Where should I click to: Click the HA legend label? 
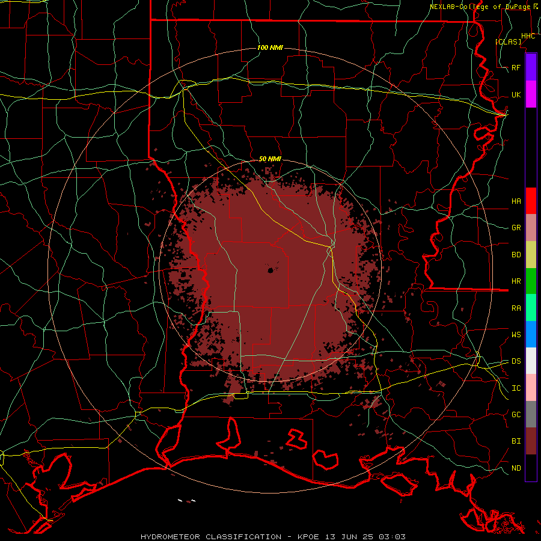pos(516,201)
